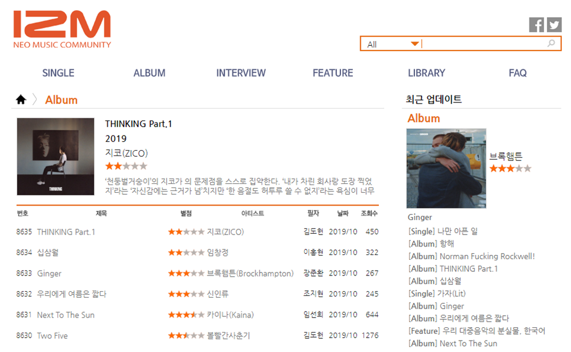This screenshot has width=571, height=352.
Task: Open [Album] 항해
Action: [431, 244]
